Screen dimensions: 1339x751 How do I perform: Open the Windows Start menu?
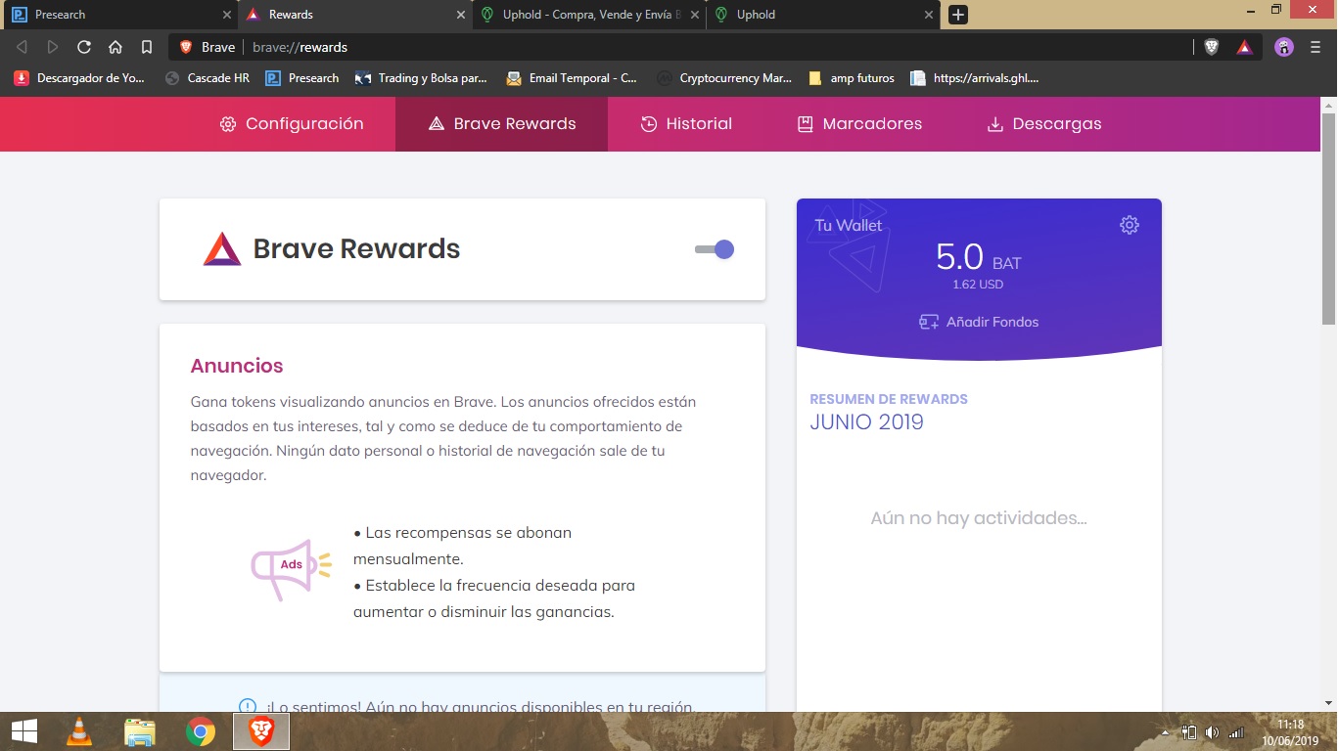[x=23, y=731]
